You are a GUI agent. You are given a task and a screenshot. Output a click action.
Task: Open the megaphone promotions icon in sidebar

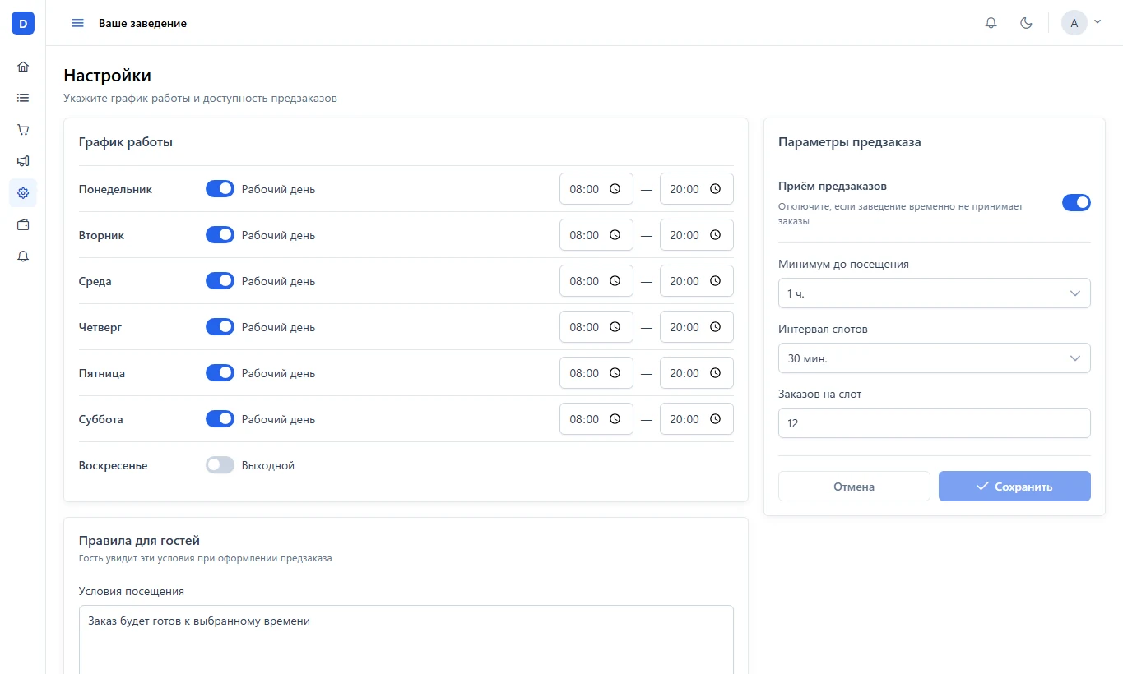tap(23, 161)
